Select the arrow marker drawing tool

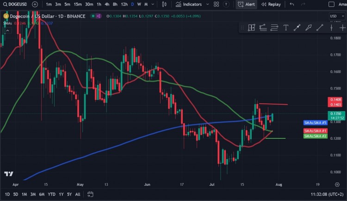[x=297, y=28]
